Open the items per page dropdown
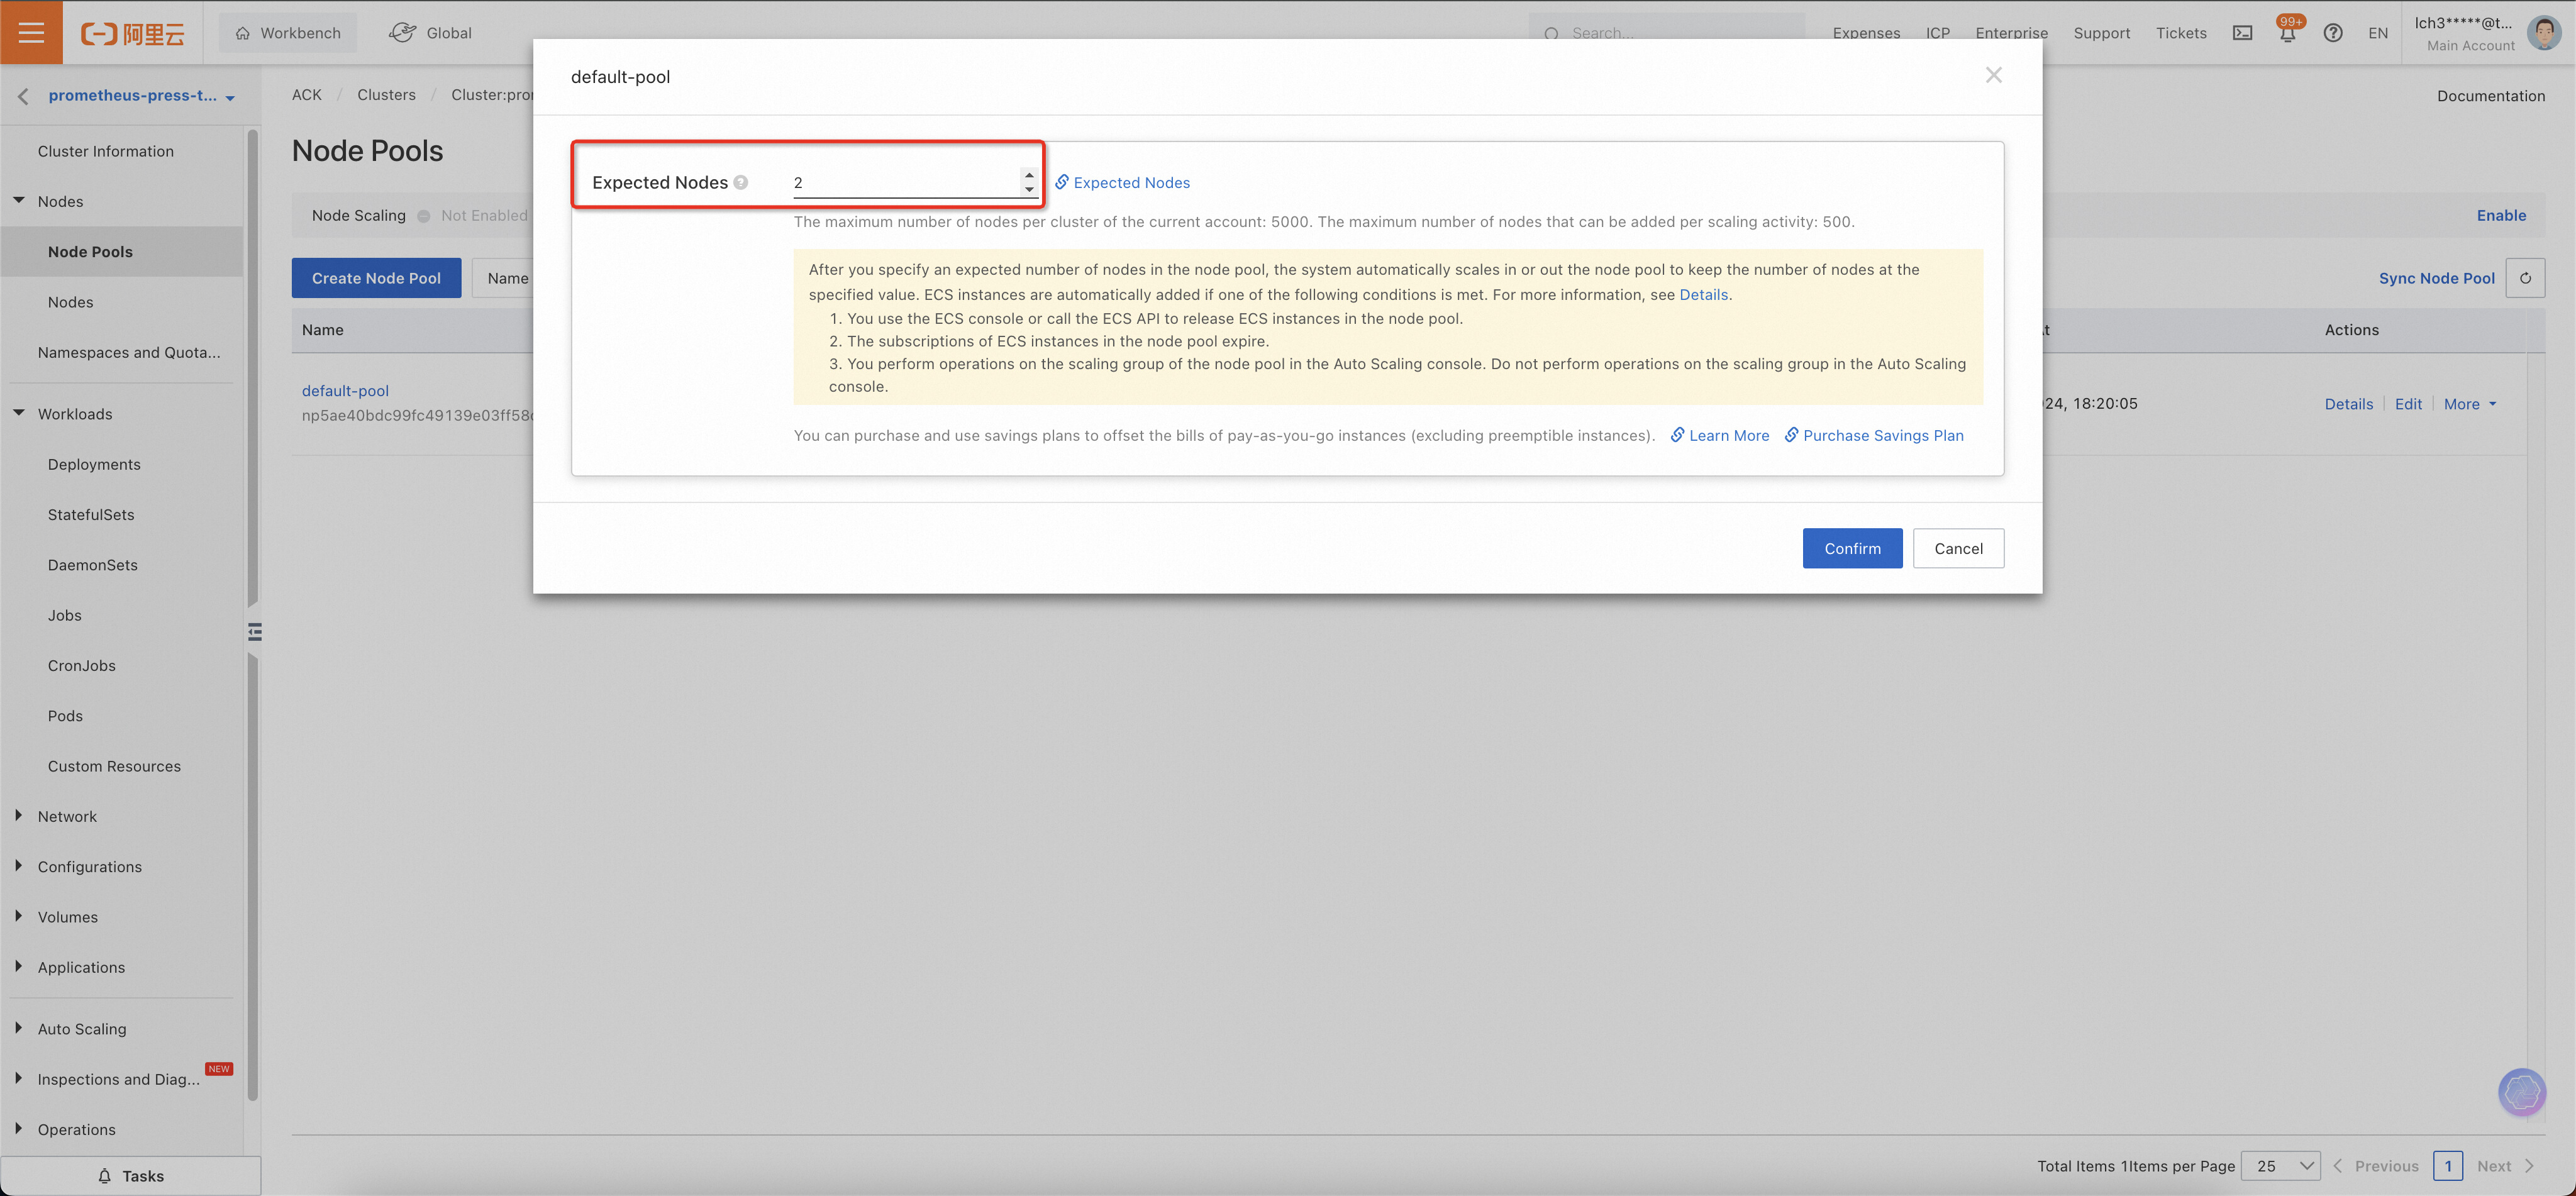 point(2281,1166)
